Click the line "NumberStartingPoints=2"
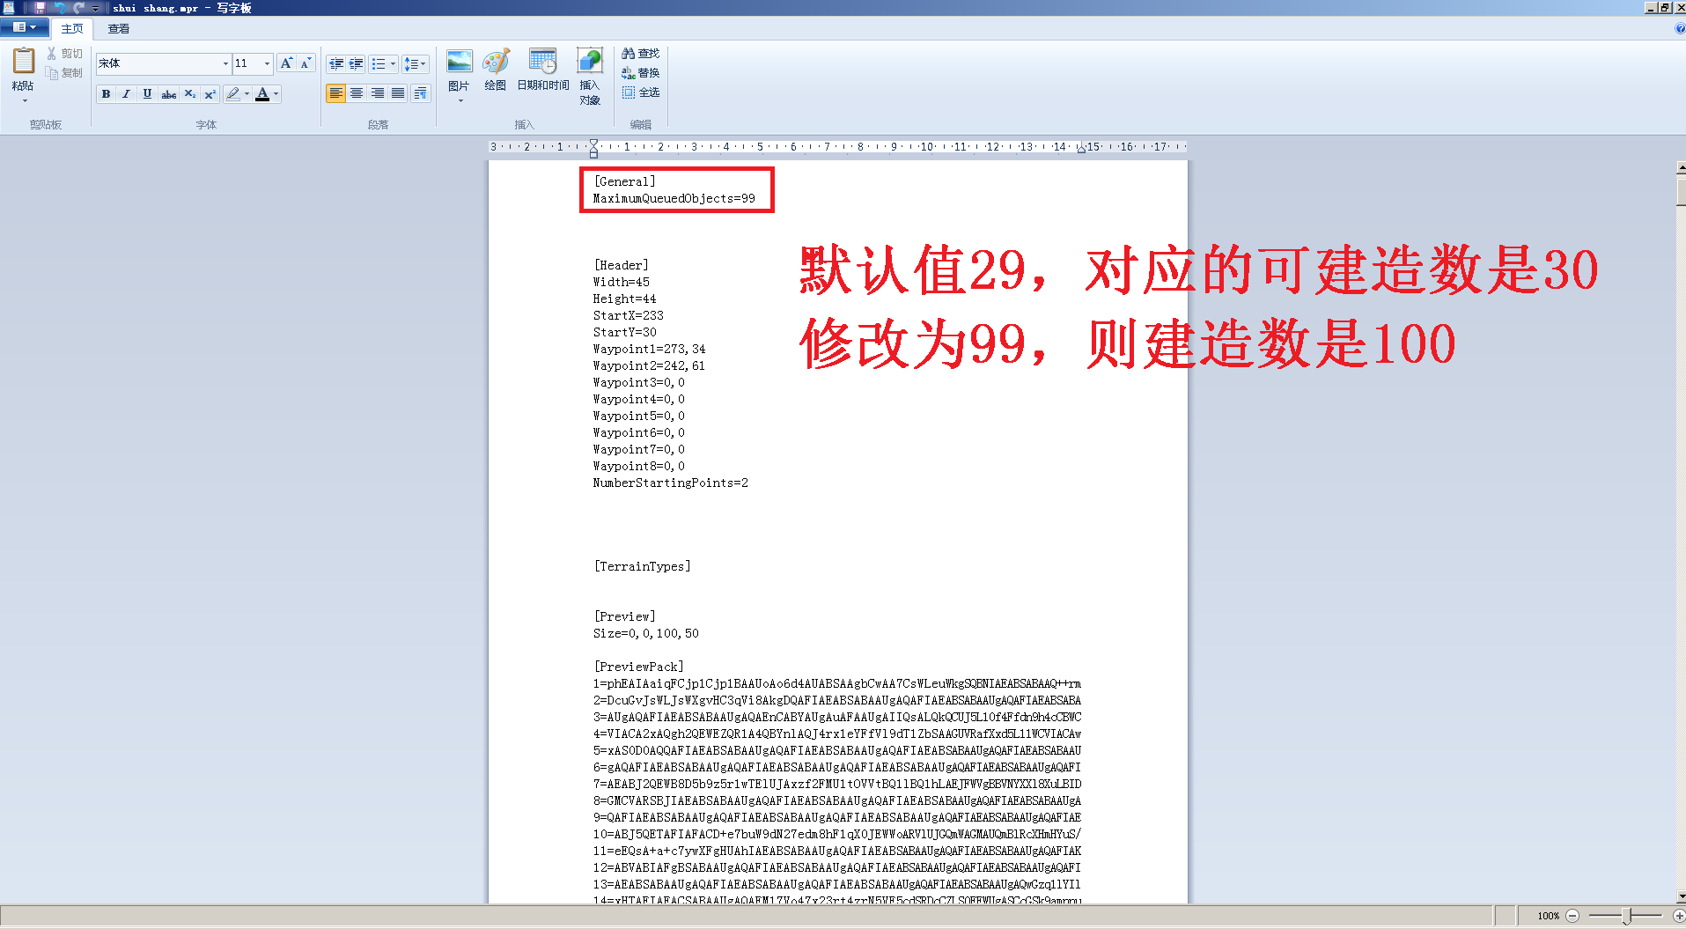The height and width of the screenshot is (929, 1686). [671, 483]
